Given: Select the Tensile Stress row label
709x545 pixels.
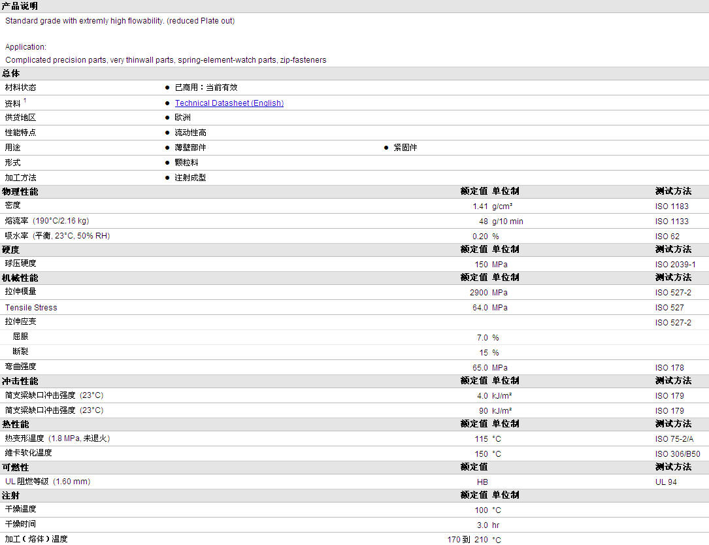Looking at the screenshot, I should tap(31, 308).
